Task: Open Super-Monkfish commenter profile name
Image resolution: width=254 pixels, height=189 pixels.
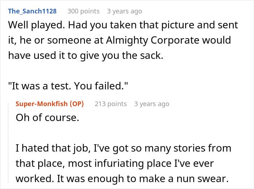Action: (x=41, y=104)
